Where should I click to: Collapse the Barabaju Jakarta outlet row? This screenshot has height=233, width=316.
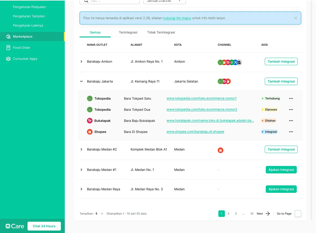coord(81,81)
